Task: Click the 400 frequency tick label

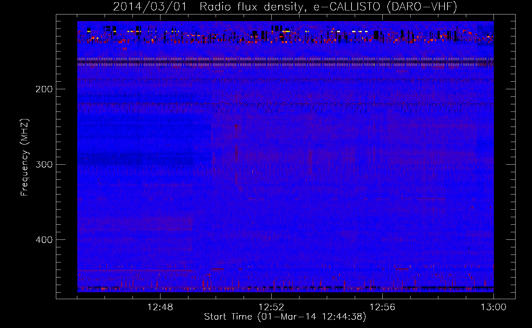Action: pyautogui.click(x=44, y=240)
